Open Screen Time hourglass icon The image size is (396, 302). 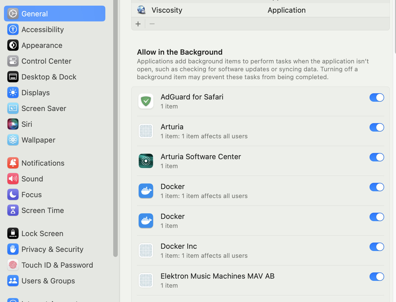(x=13, y=210)
